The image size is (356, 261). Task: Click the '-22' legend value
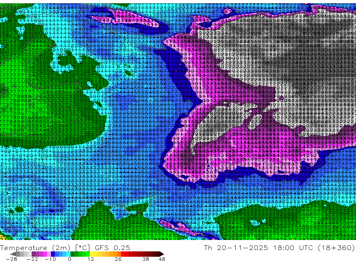coord(32,259)
